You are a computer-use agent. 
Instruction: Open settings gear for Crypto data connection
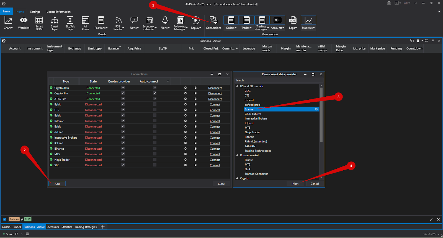[x=186, y=88]
